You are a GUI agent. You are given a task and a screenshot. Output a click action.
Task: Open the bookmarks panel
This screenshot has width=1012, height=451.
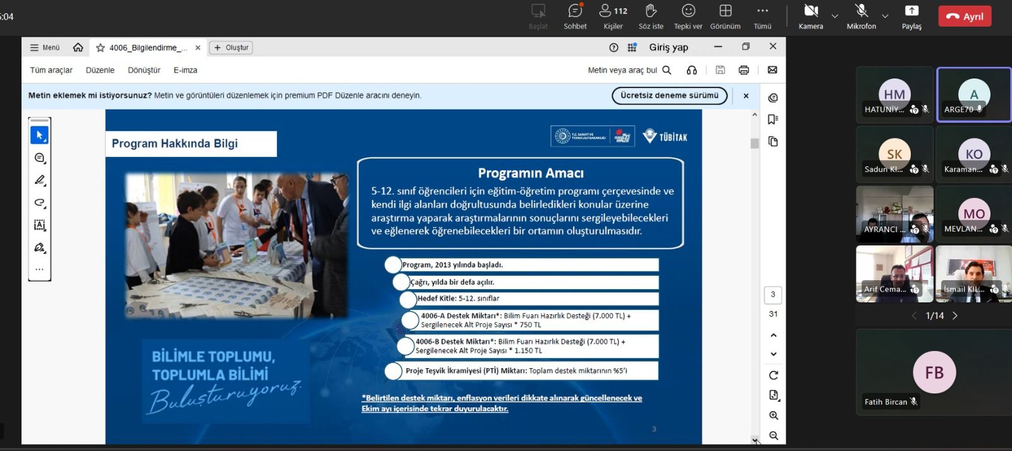773,120
